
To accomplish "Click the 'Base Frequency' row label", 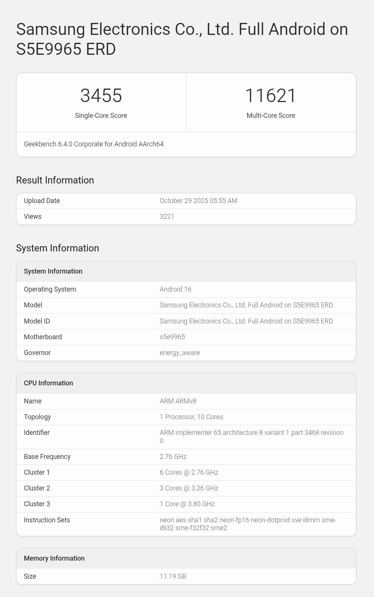I will tap(47, 457).
